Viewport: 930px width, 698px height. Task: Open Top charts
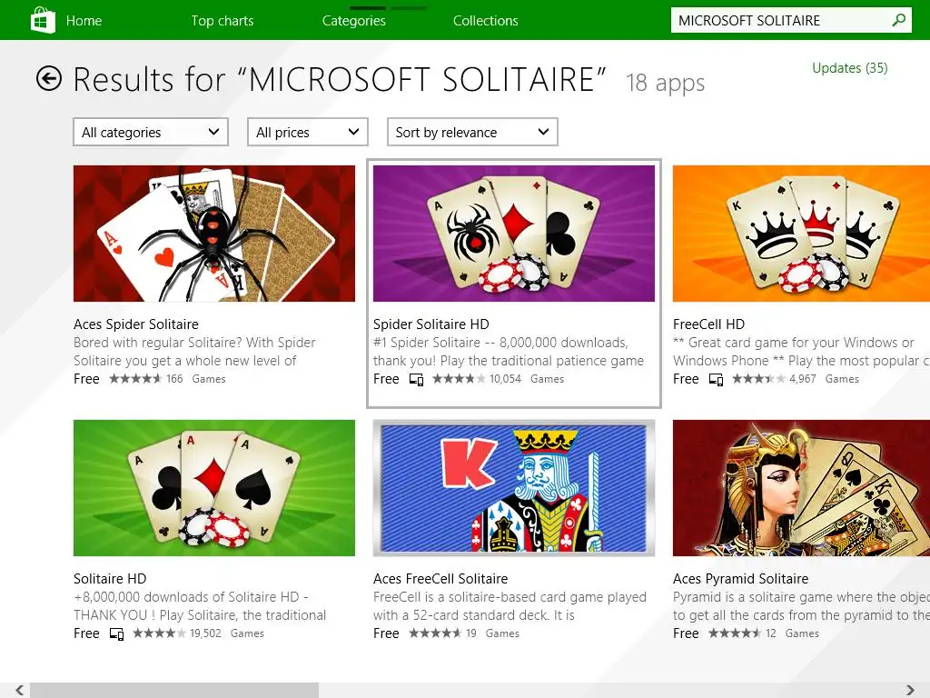pos(222,21)
